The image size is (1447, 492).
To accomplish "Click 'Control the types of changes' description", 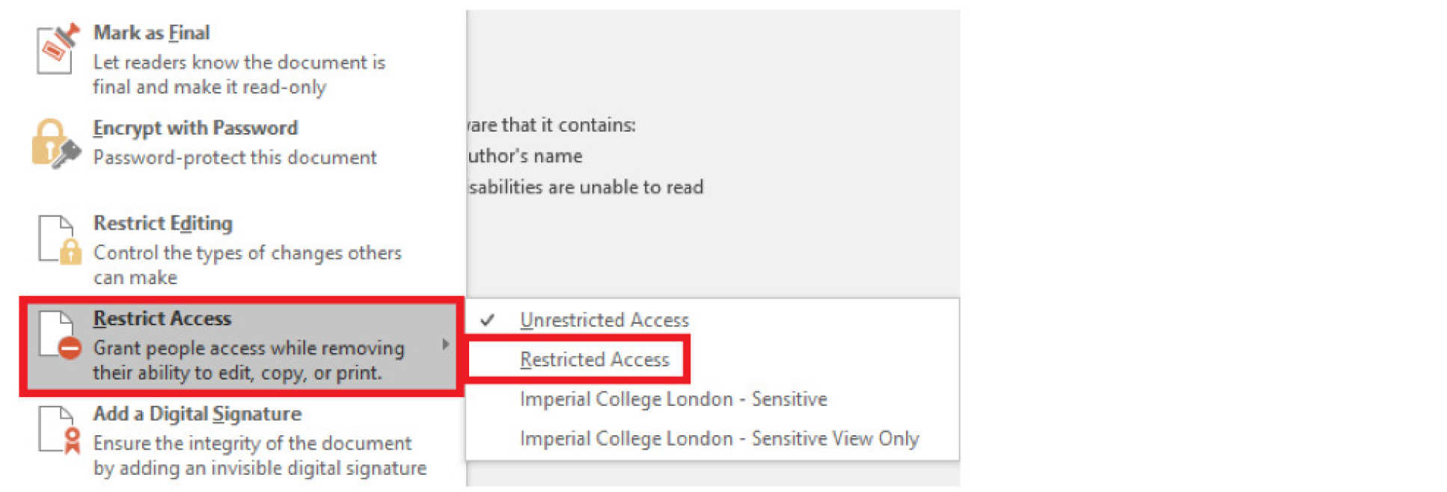I will (x=248, y=253).
